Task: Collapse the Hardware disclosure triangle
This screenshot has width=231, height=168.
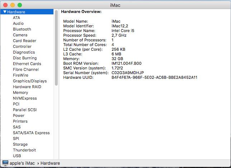Action: tap(5, 12)
